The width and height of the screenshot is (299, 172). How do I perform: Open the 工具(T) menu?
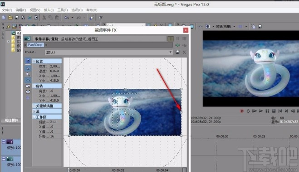pos(62,10)
